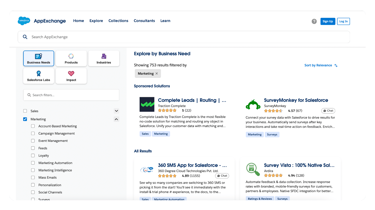Select the Impact heart tile

click(71, 76)
